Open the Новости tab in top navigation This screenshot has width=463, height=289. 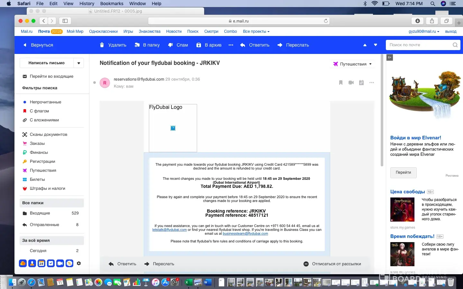click(x=174, y=31)
